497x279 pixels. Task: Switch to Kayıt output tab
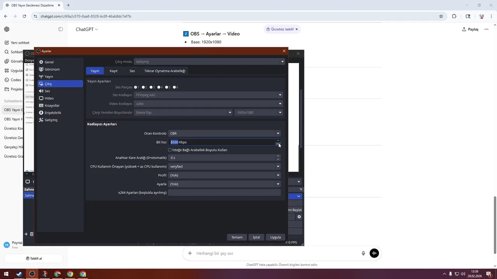coord(113,71)
